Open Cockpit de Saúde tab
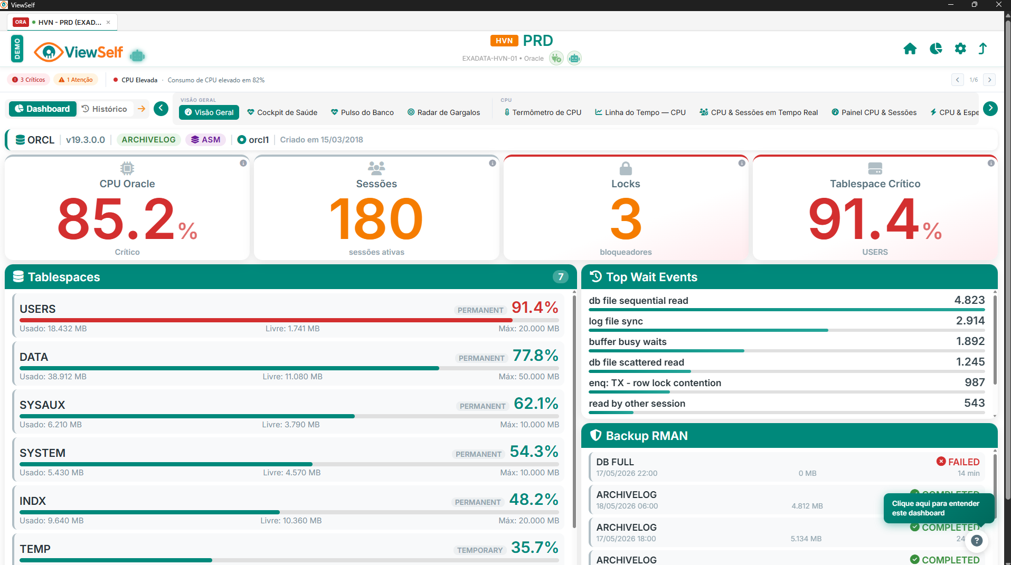This screenshot has width=1011, height=565. point(282,112)
